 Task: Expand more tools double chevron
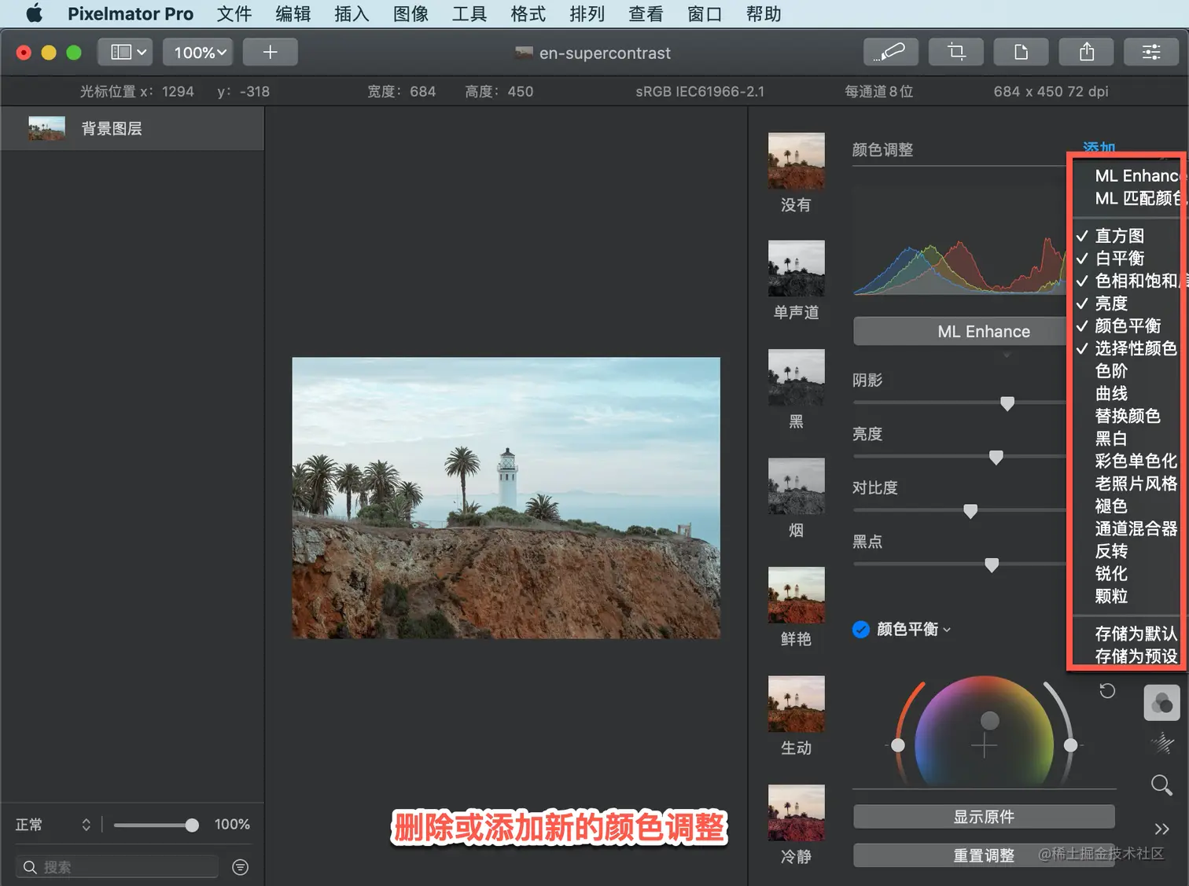pos(1161,829)
